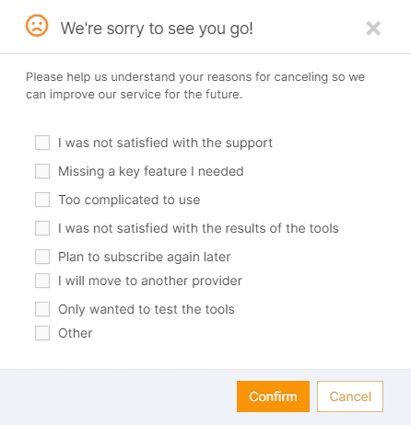Click the 'I will move to another provider' label
The image size is (411, 425).
(150, 281)
